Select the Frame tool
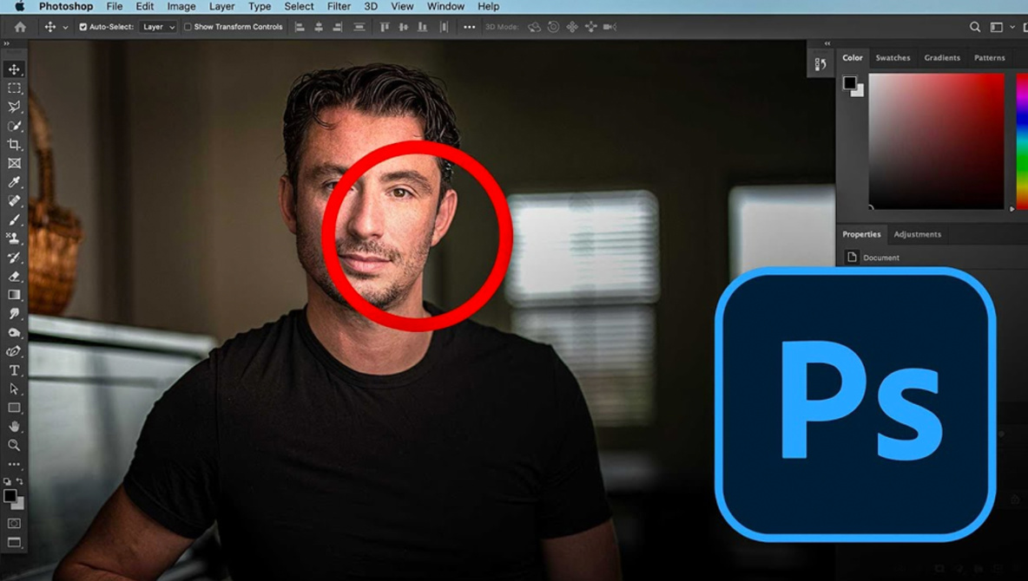Image resolution: width=1028 pixels, height=581 pixels. (x=14, y=163)
